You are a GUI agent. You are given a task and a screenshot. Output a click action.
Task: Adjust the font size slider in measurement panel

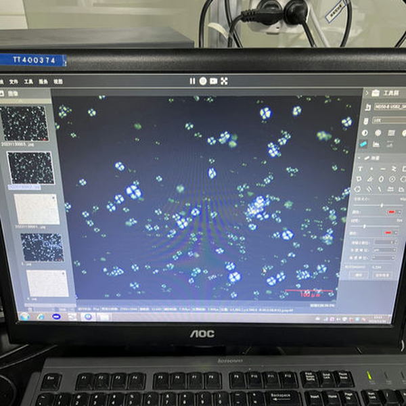tap(382, 205)
